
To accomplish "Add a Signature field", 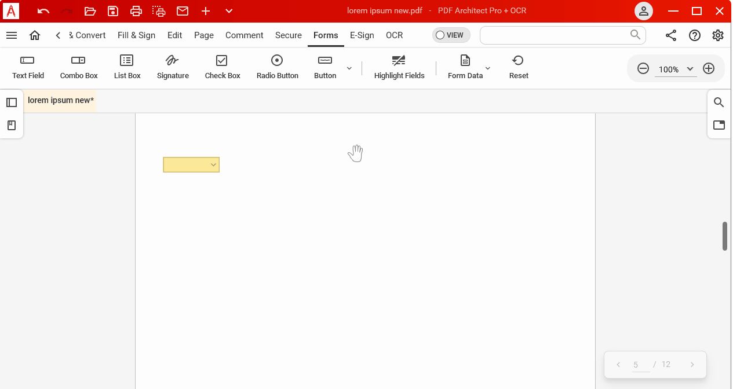I will click(172, 66).
